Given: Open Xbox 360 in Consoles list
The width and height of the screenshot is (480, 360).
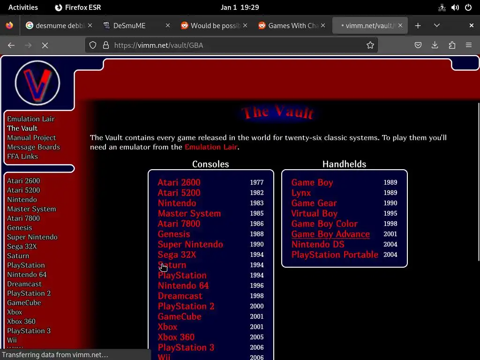Looking at the screenshot, I should (x=176, y=337).
